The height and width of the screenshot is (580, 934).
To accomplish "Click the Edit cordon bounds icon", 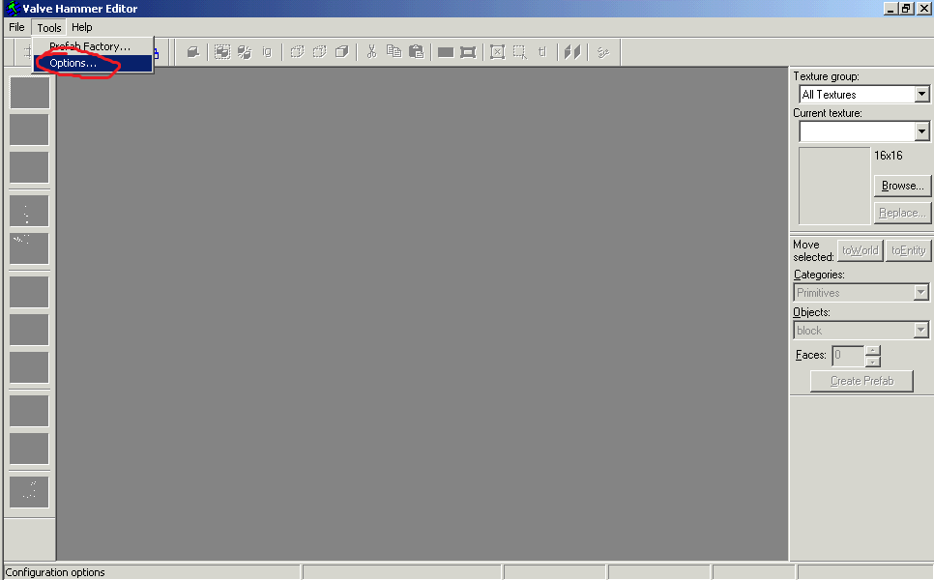I will click(x=468, y=52).
